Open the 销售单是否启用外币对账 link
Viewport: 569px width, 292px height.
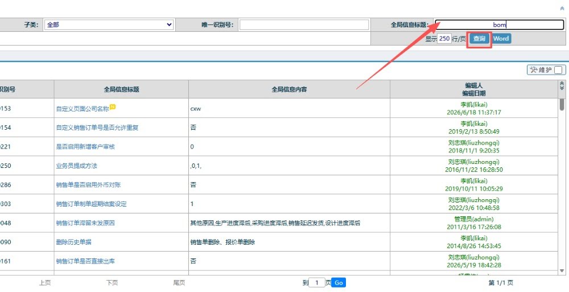pyautogui.click(x=88, y=185)
